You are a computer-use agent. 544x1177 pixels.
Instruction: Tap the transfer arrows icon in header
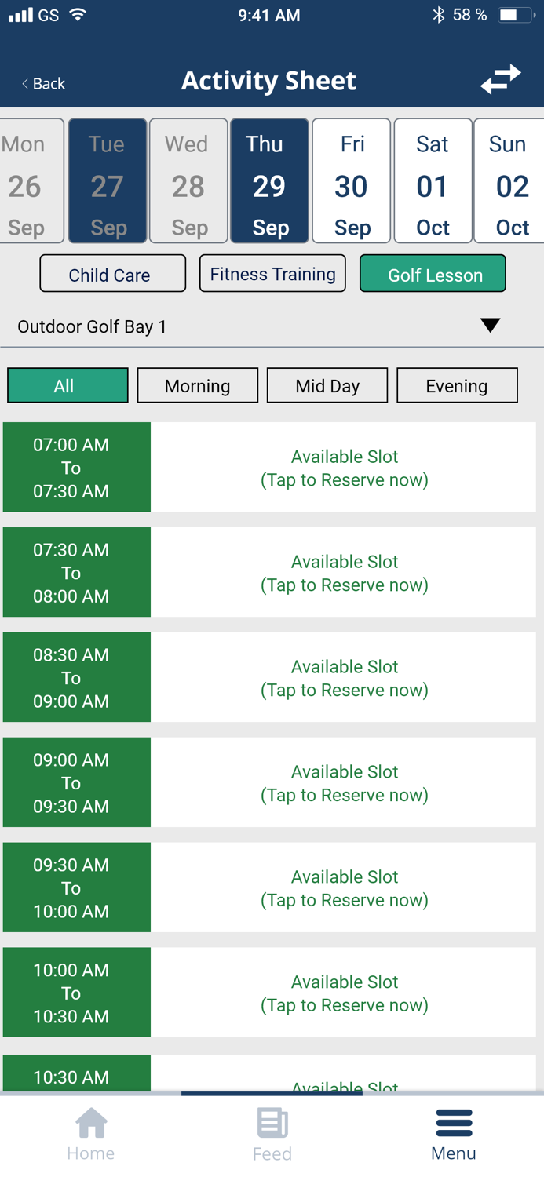tap(500, 79)
